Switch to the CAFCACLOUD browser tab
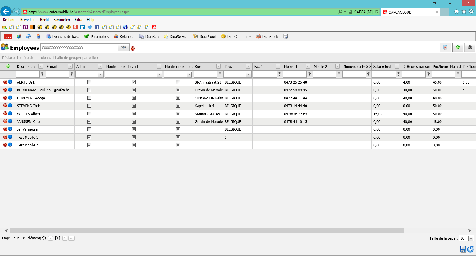476x256 pixels. point(410,12)
